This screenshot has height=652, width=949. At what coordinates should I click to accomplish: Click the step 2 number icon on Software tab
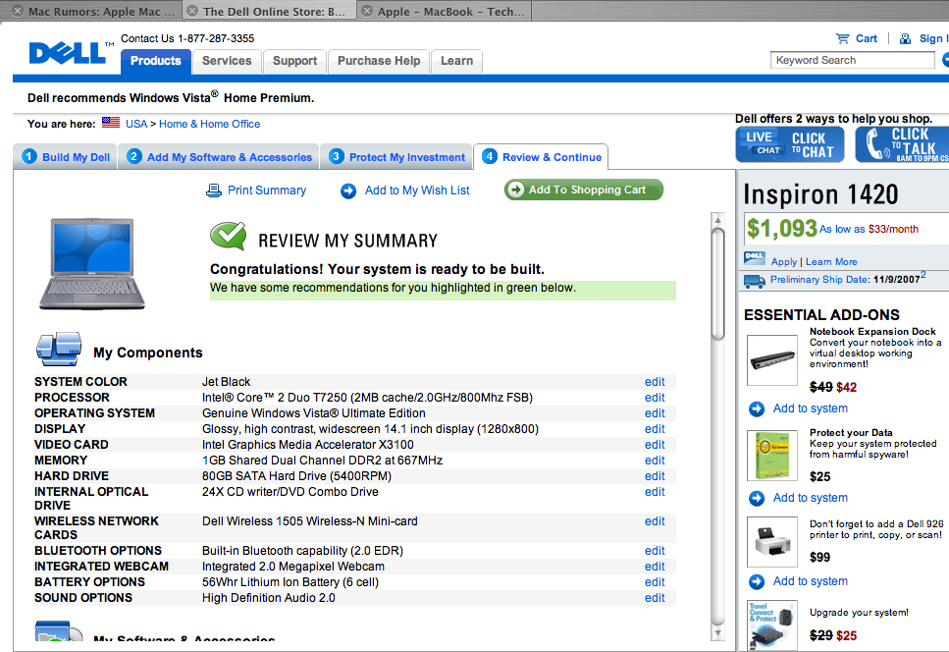click(133, 156)
